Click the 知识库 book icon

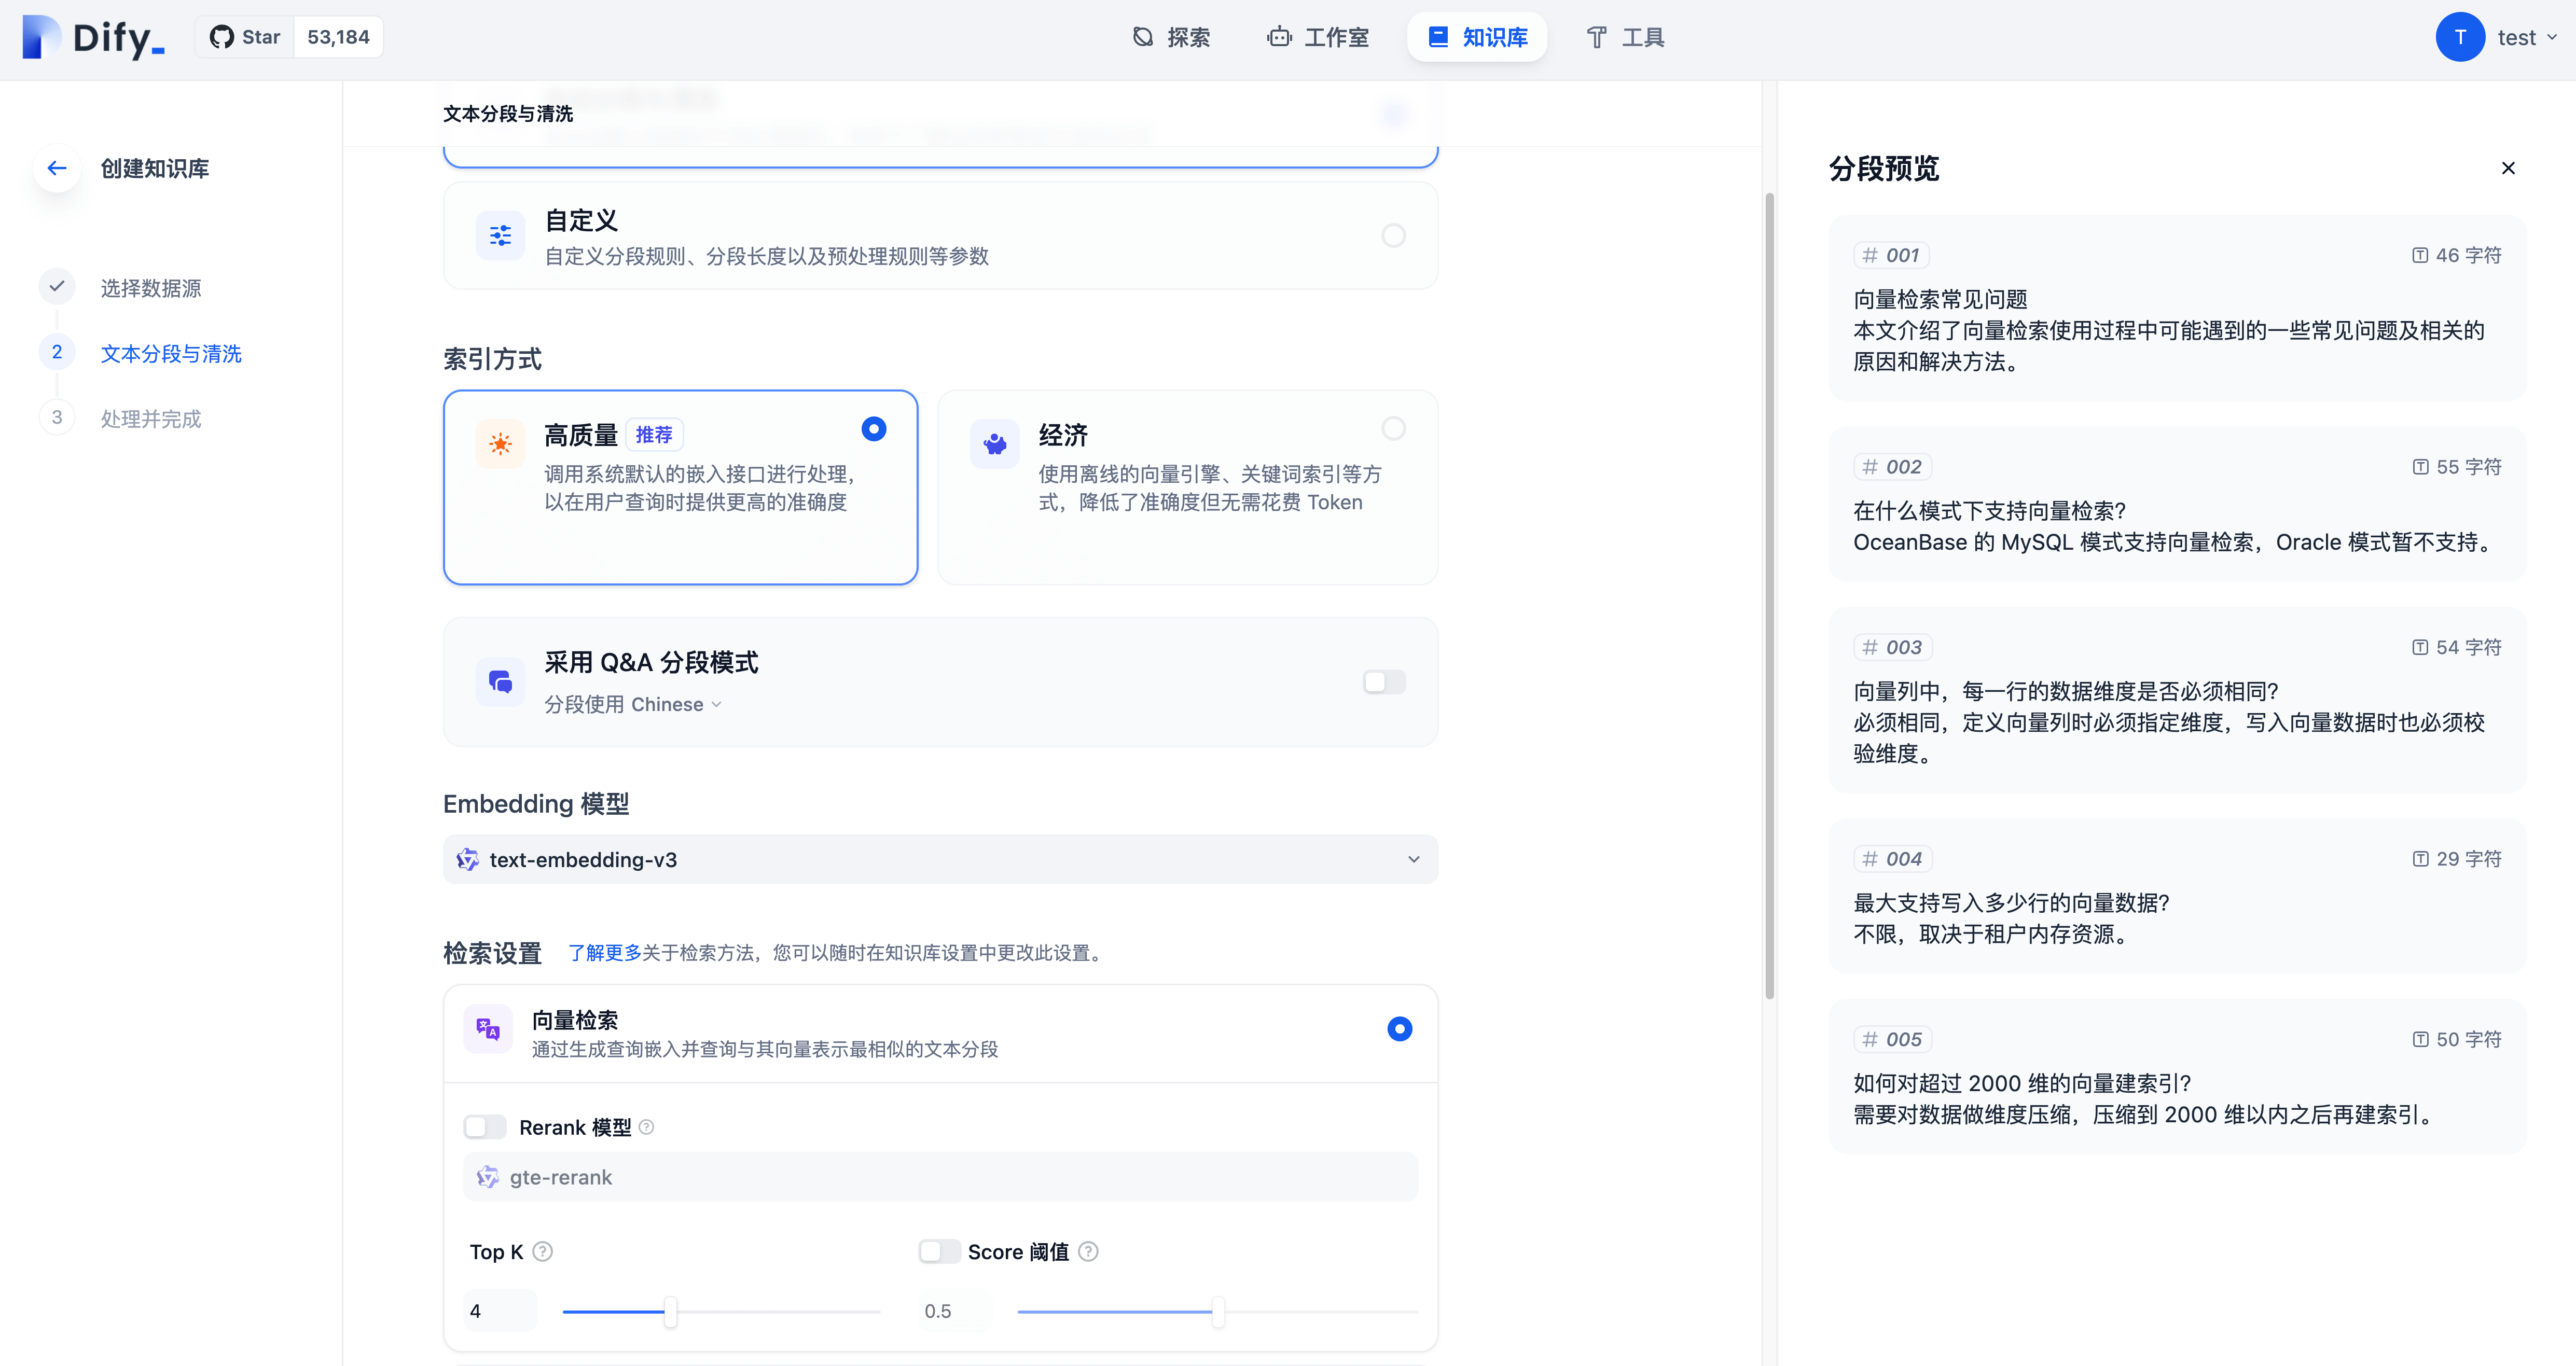(x=1438, y=37)
